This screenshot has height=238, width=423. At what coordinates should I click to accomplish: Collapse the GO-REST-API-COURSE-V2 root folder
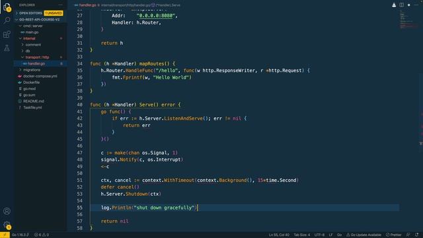17,19
